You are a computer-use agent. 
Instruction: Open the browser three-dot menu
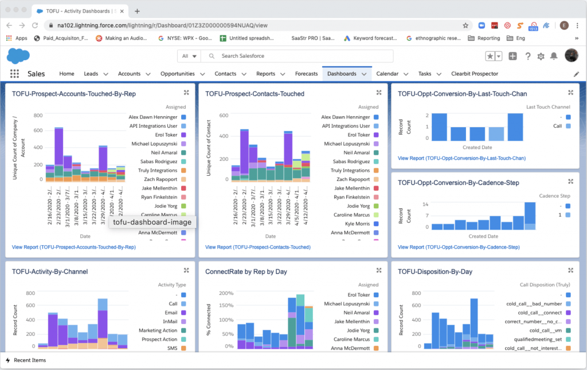click(577, 25)
